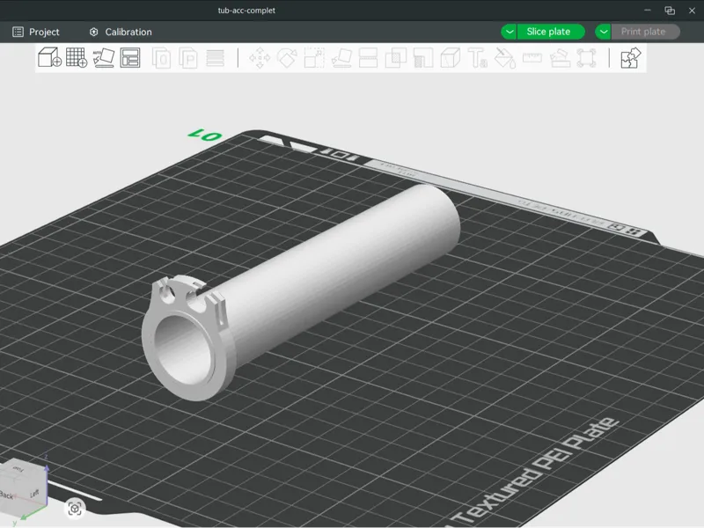Select the Support painting tool
Screen dimensions: 704x528
(423, 58)
